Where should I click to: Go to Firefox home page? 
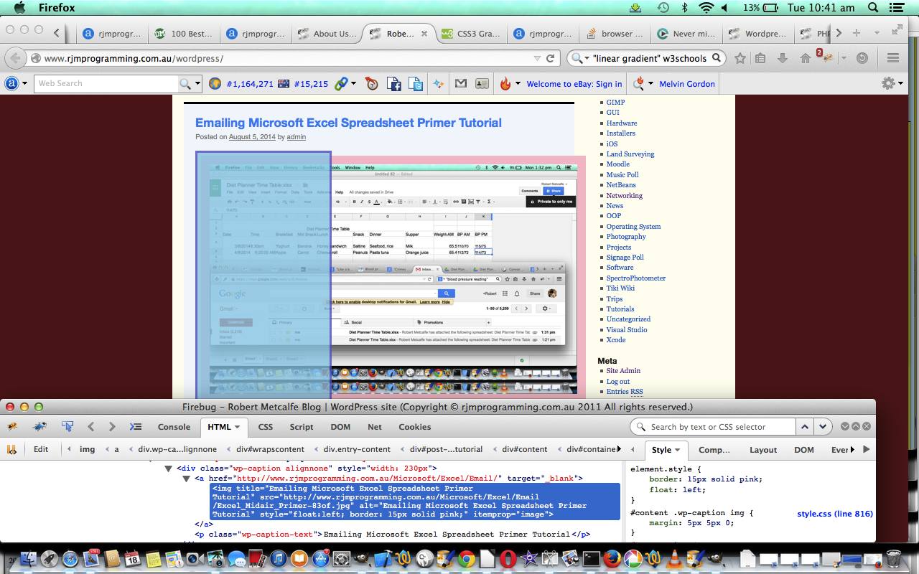806,58
